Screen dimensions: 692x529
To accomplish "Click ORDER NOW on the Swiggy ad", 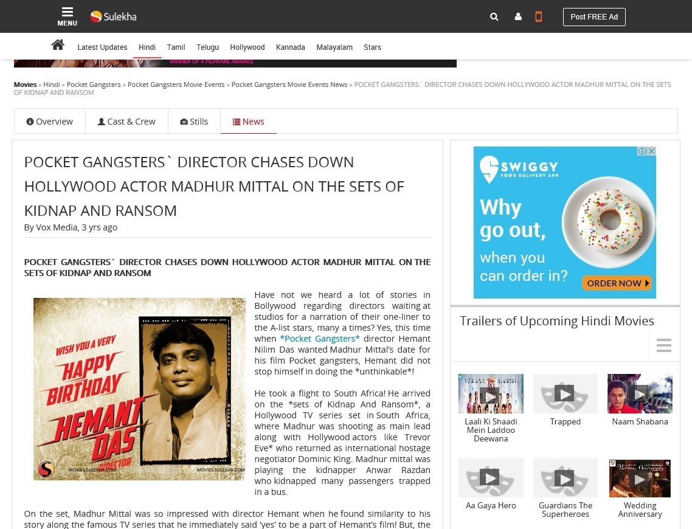I will [617, 283].
